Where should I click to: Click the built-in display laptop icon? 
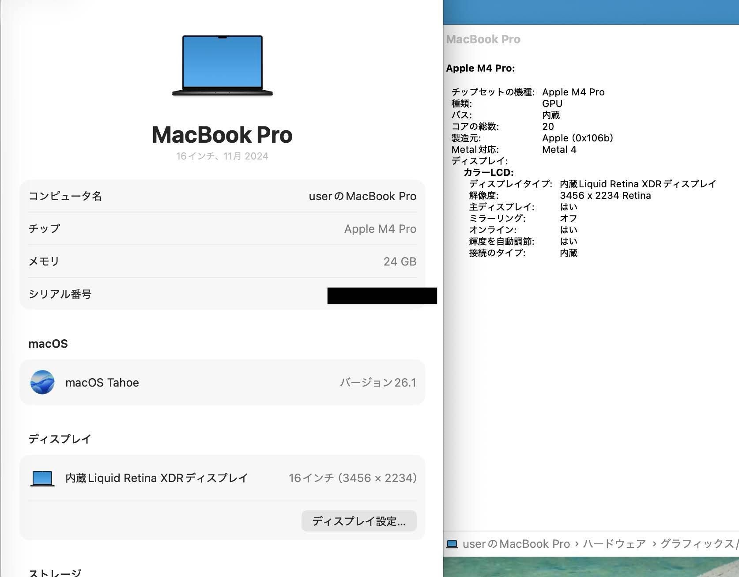(x=42, y=478)
